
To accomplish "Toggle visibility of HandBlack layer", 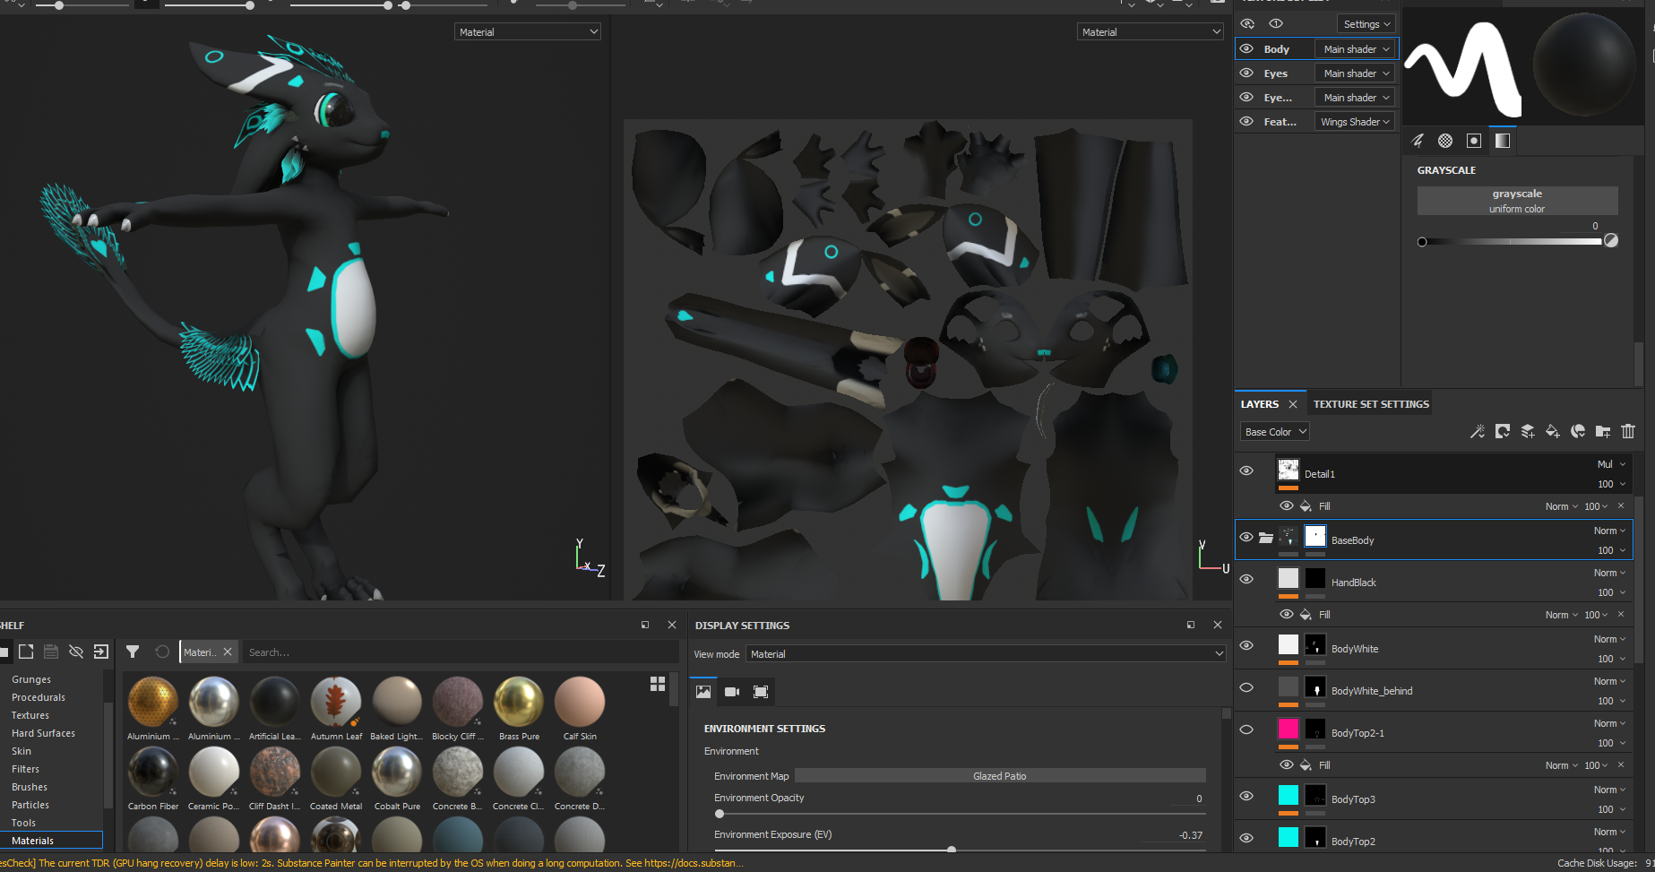I will tap(1246, 579).
